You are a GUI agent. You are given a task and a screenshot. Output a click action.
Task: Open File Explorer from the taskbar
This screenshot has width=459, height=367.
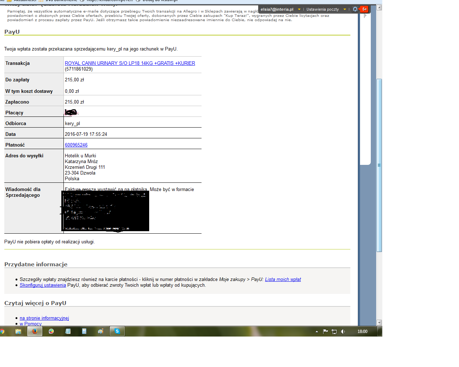[18, 332]
